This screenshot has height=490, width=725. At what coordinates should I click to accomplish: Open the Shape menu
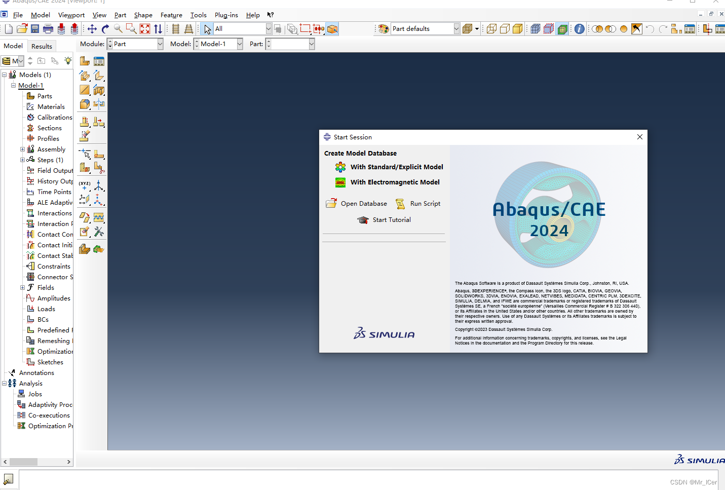pos(143,15)
